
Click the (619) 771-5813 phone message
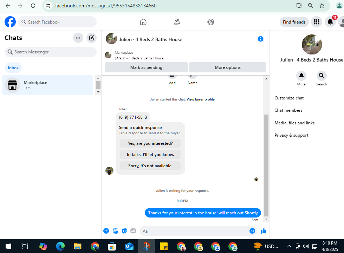click(133, 117)
